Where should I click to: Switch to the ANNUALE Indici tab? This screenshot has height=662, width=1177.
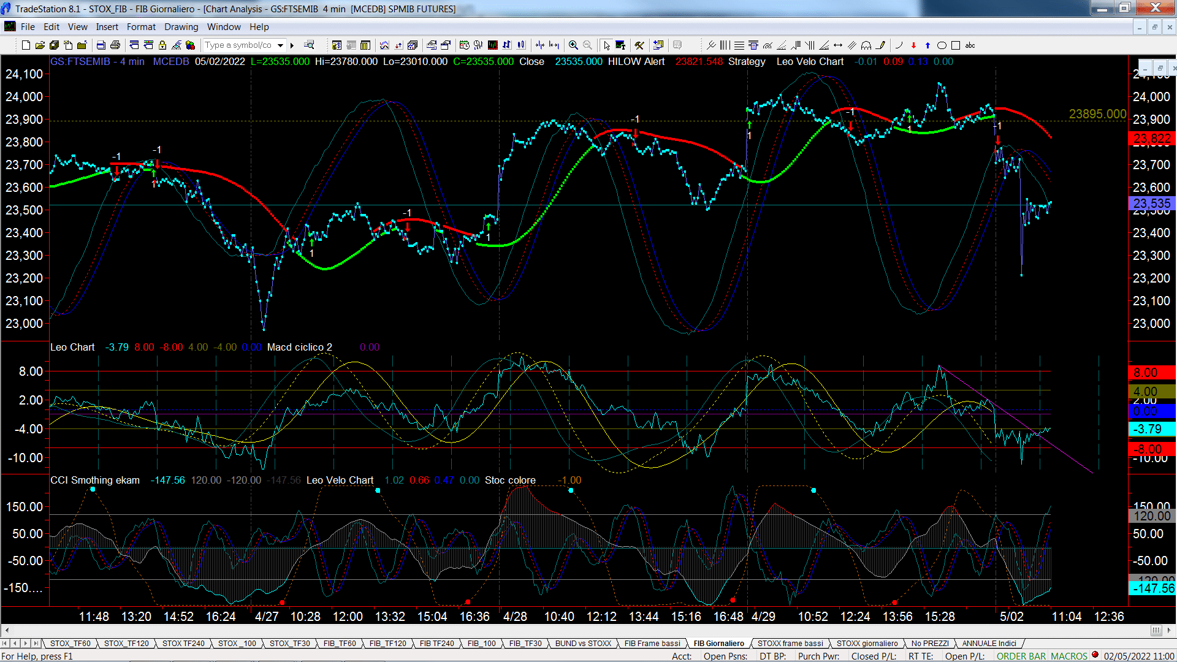click(989, 643)
